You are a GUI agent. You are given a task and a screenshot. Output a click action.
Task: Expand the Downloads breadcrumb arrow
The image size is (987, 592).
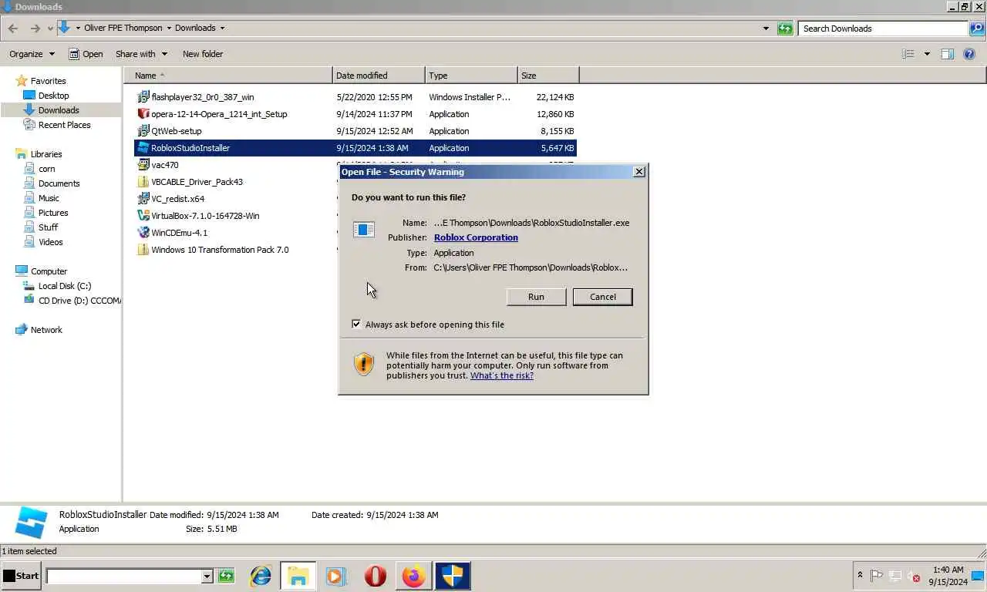coord(222,28)
